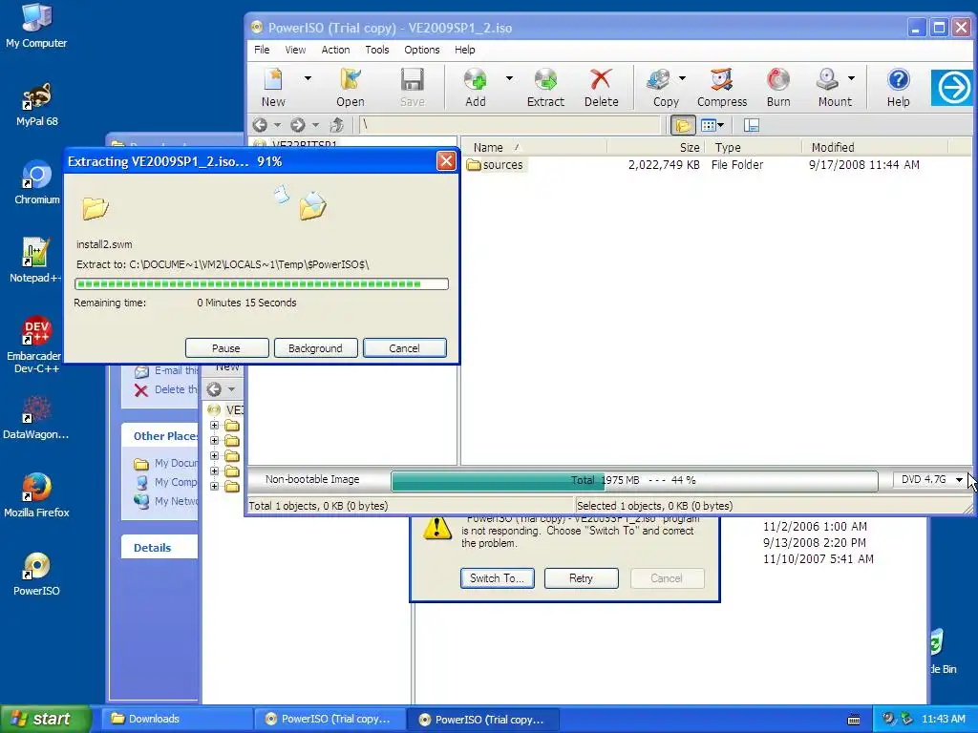
Task: Open the Help menu
Action: [x=465, y=50]
